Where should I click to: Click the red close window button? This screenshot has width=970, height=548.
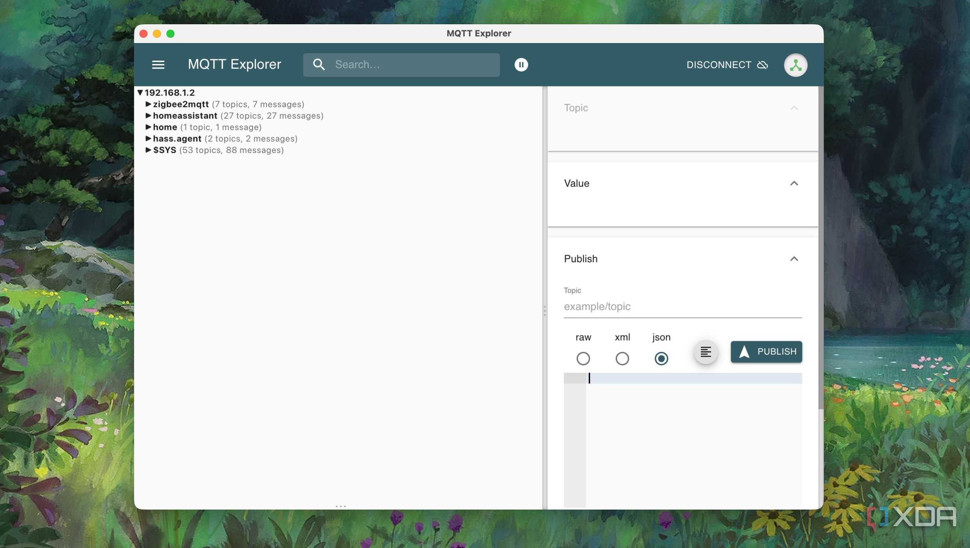pos(143,34)
